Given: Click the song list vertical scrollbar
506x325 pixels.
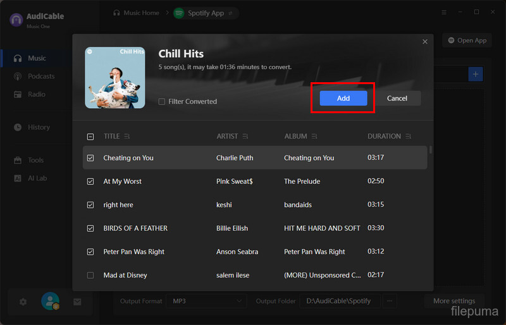Looking at the screenshot, I should click(431, 150).
